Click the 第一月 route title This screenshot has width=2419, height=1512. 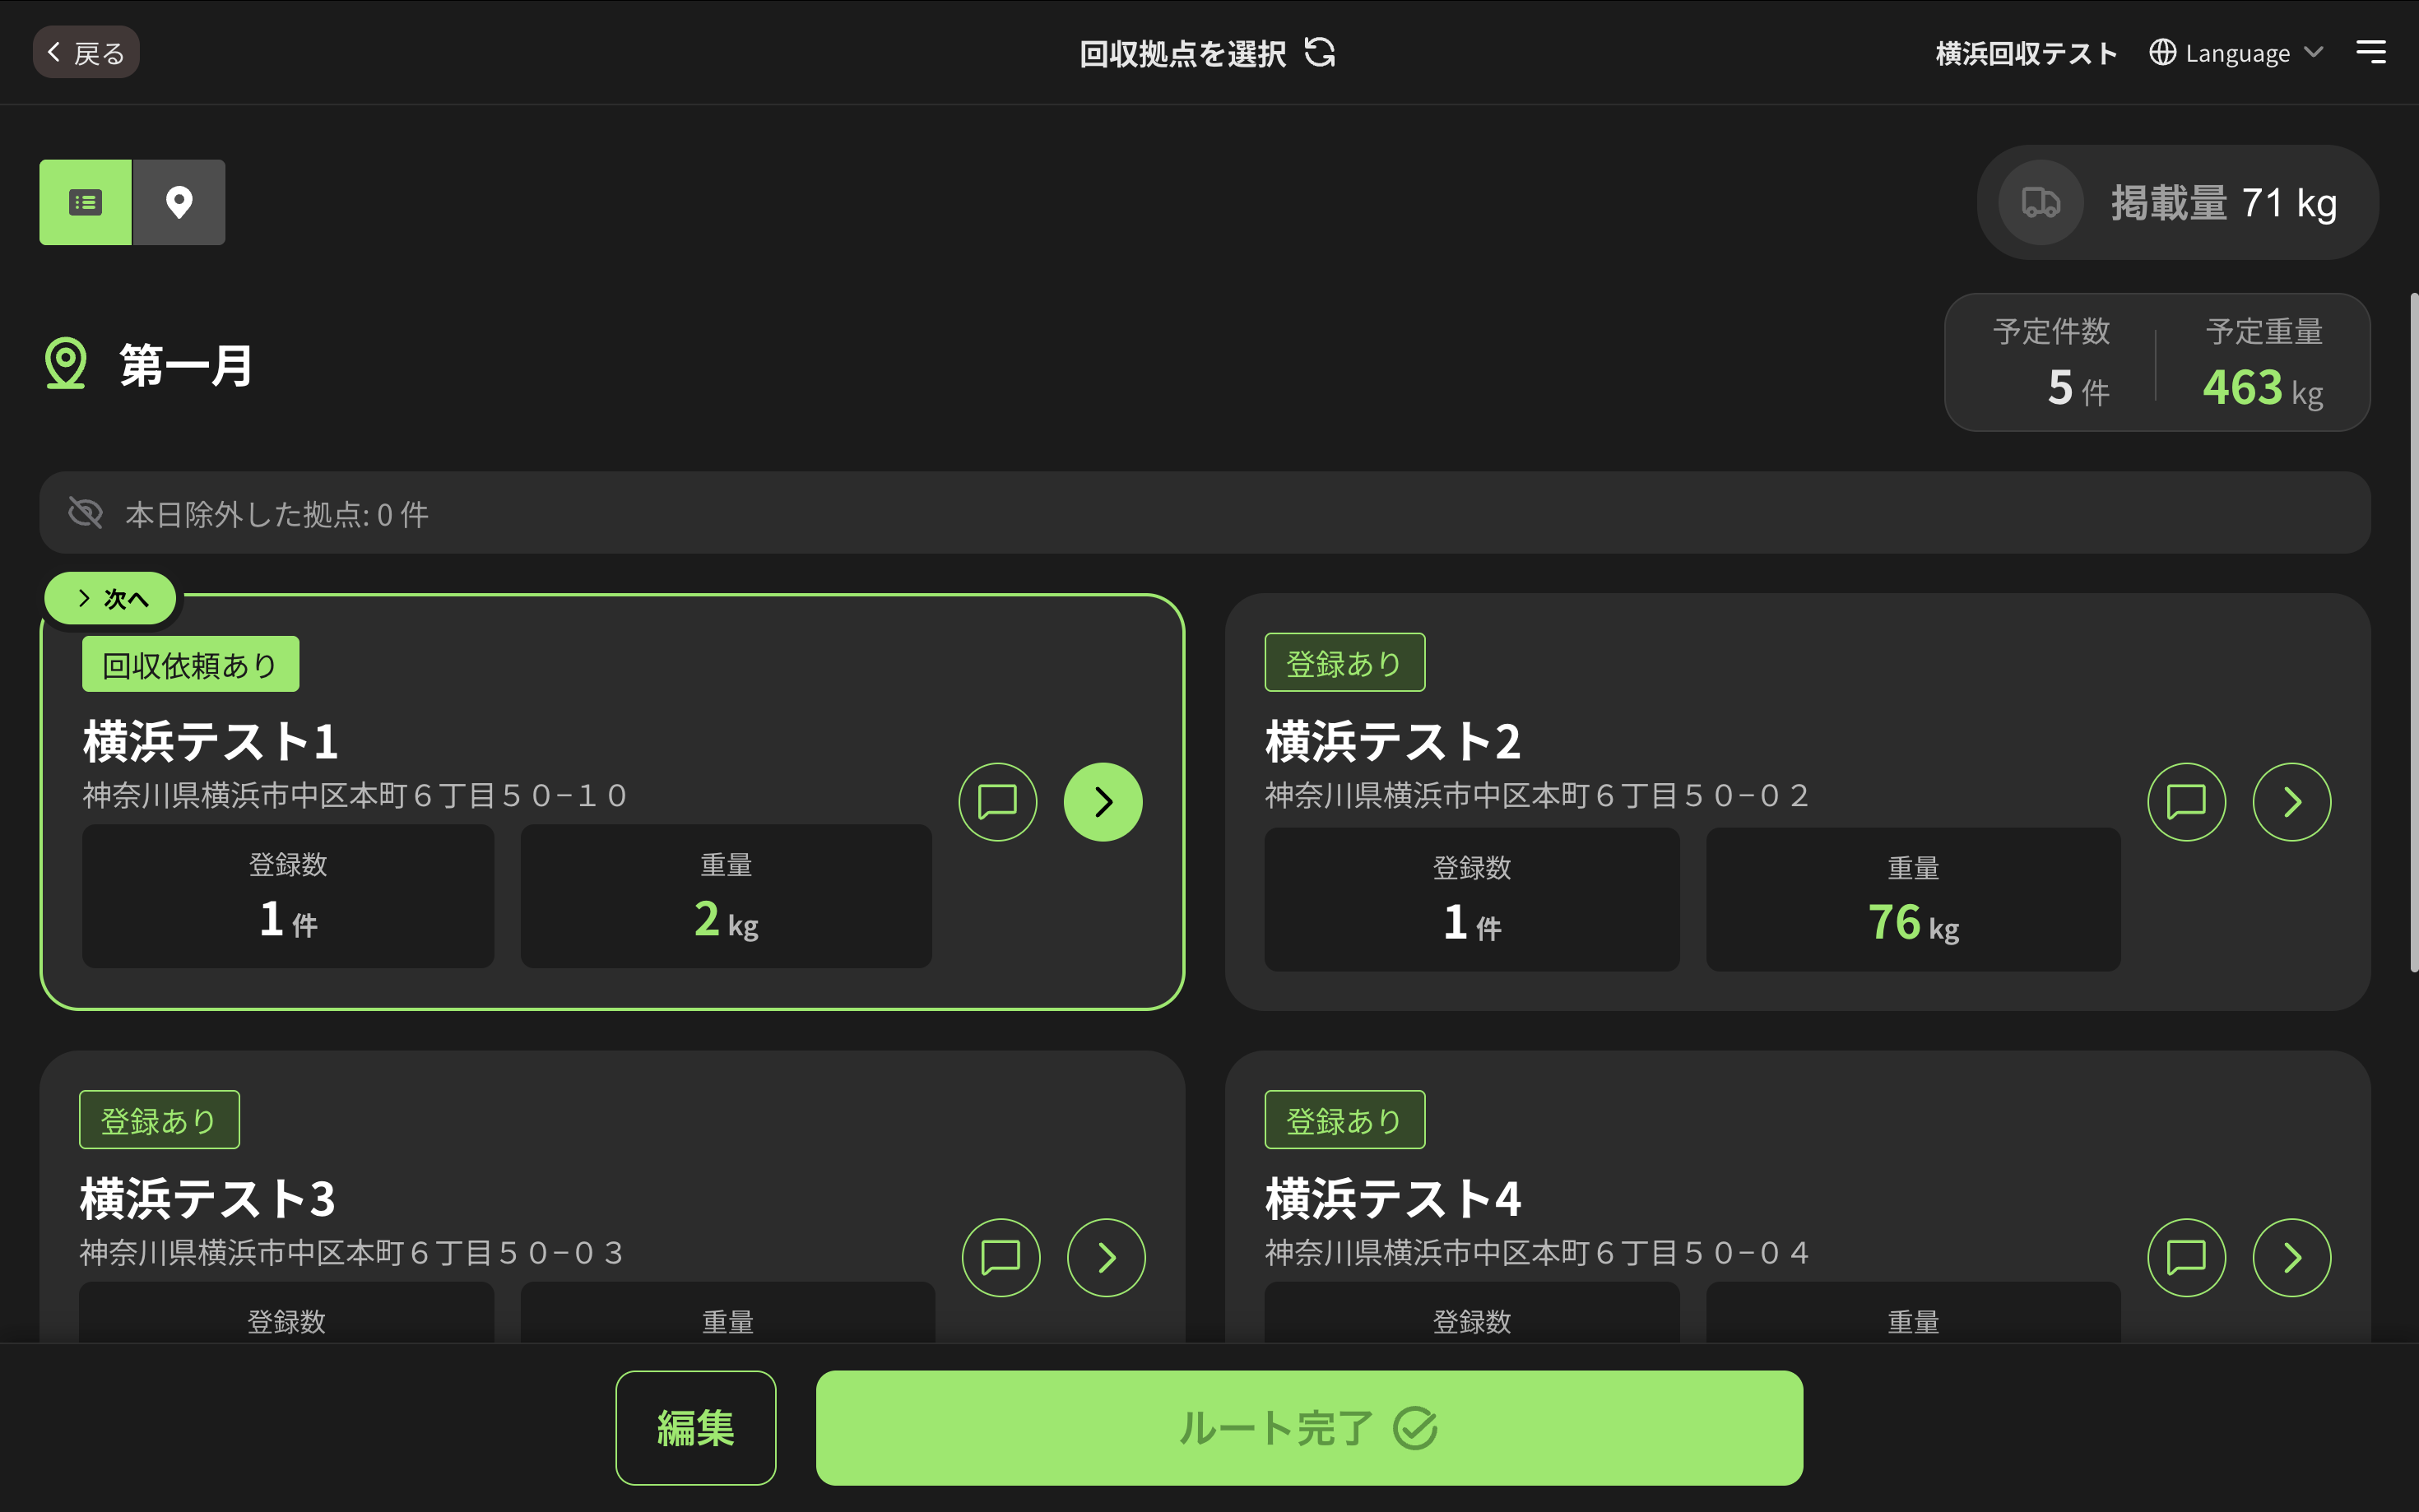point(186,365)
